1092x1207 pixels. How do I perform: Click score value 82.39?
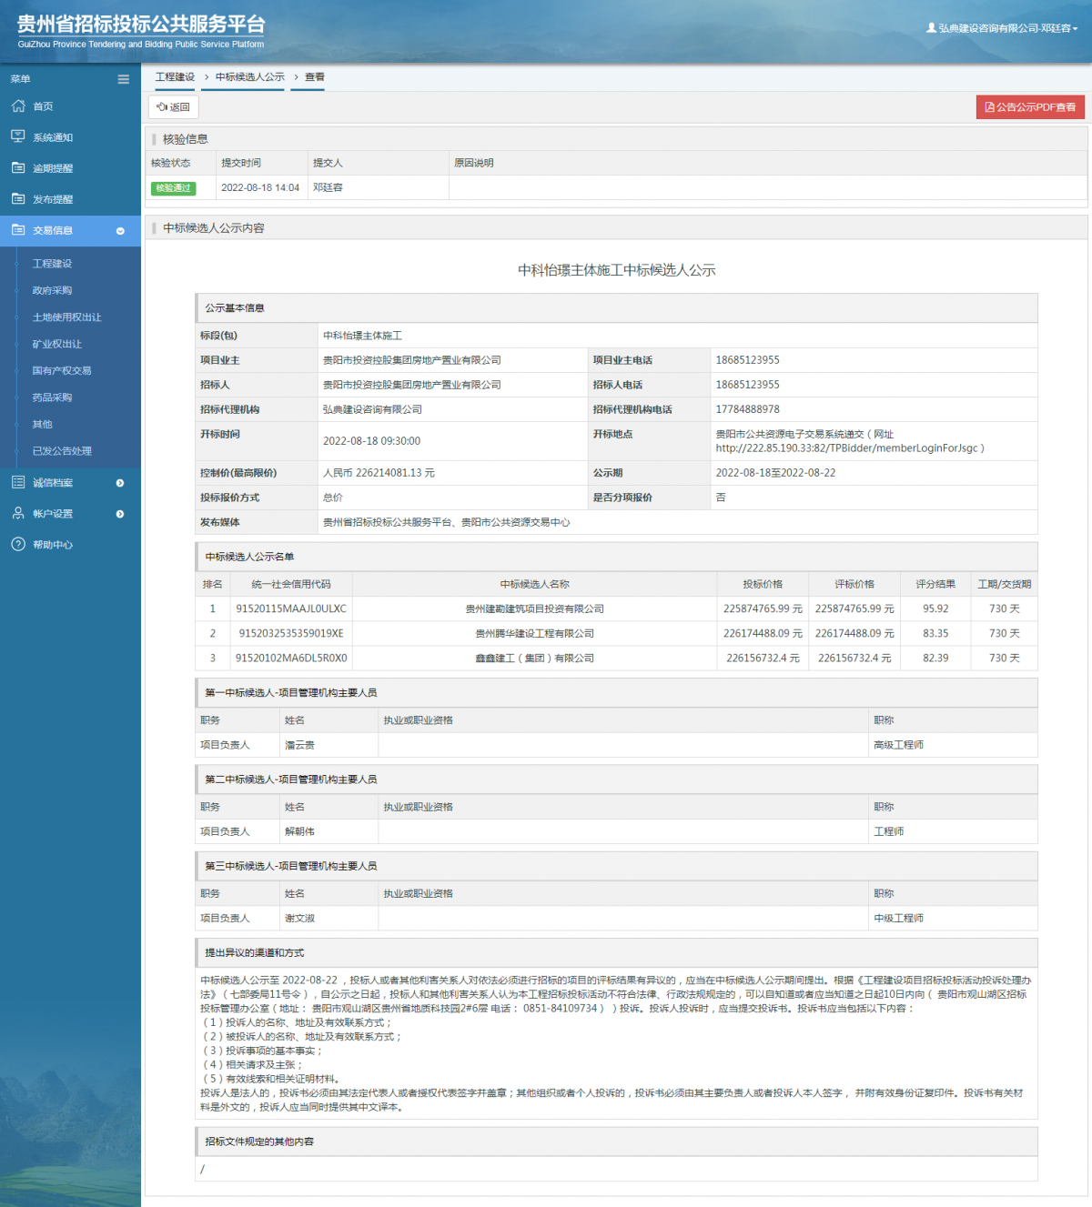click(x=935, y=658)
